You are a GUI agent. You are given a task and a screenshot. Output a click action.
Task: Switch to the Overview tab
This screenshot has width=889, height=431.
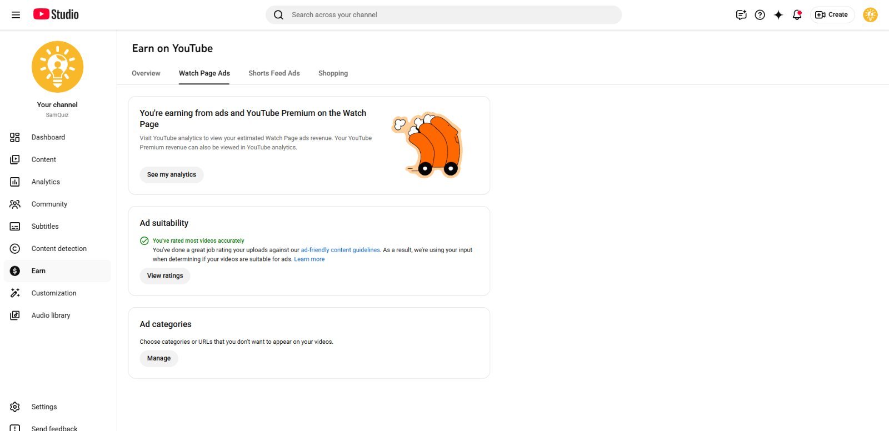pos(146,73)
